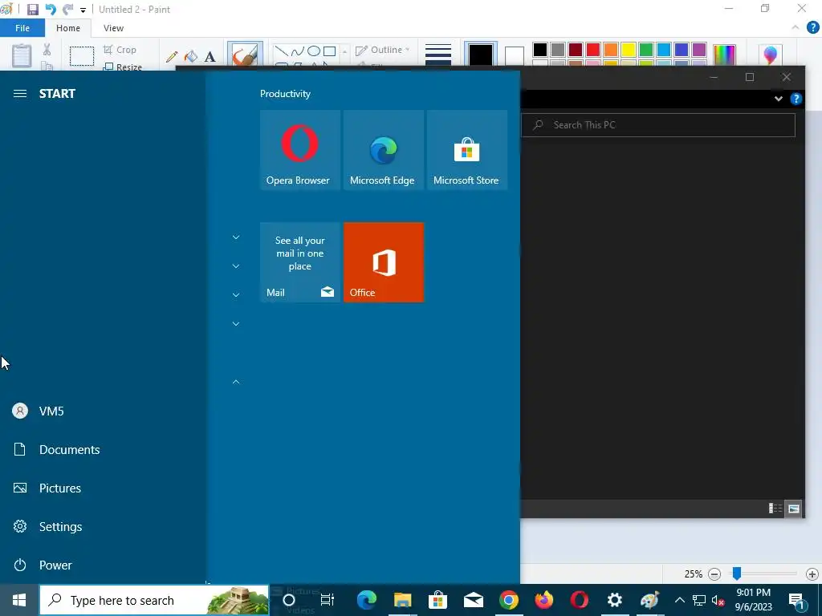Click the muted volume icon in tray
Image resolution: width=822 pixels, height=616 pixels.
point(718,600)
